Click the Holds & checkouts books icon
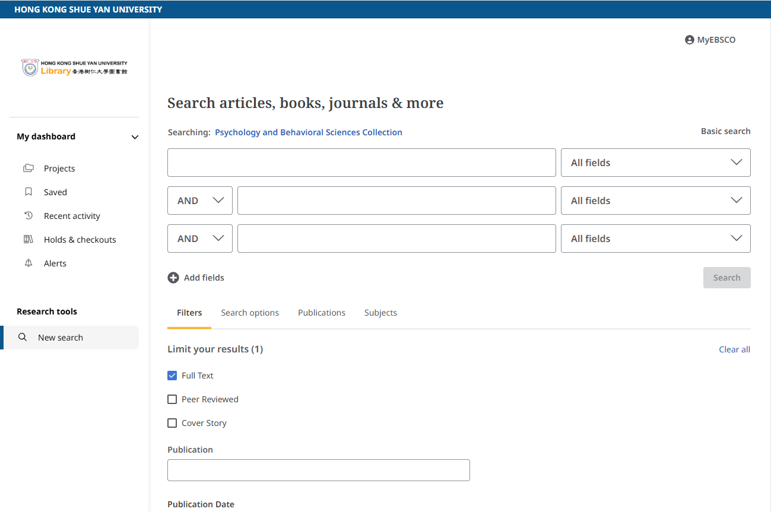 pos(28,240)
